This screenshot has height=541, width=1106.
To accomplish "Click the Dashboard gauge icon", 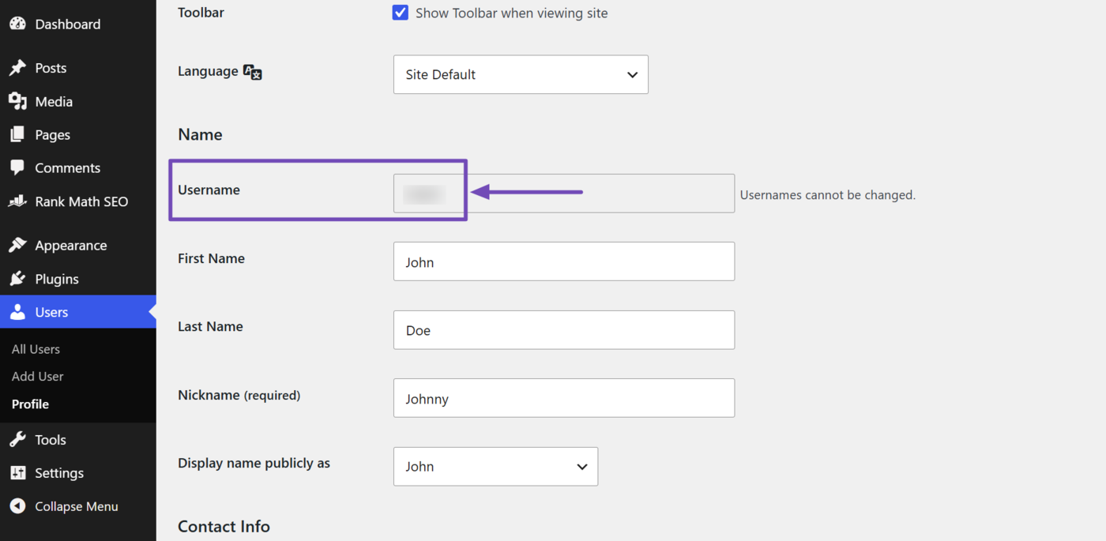I will point(17,24).
